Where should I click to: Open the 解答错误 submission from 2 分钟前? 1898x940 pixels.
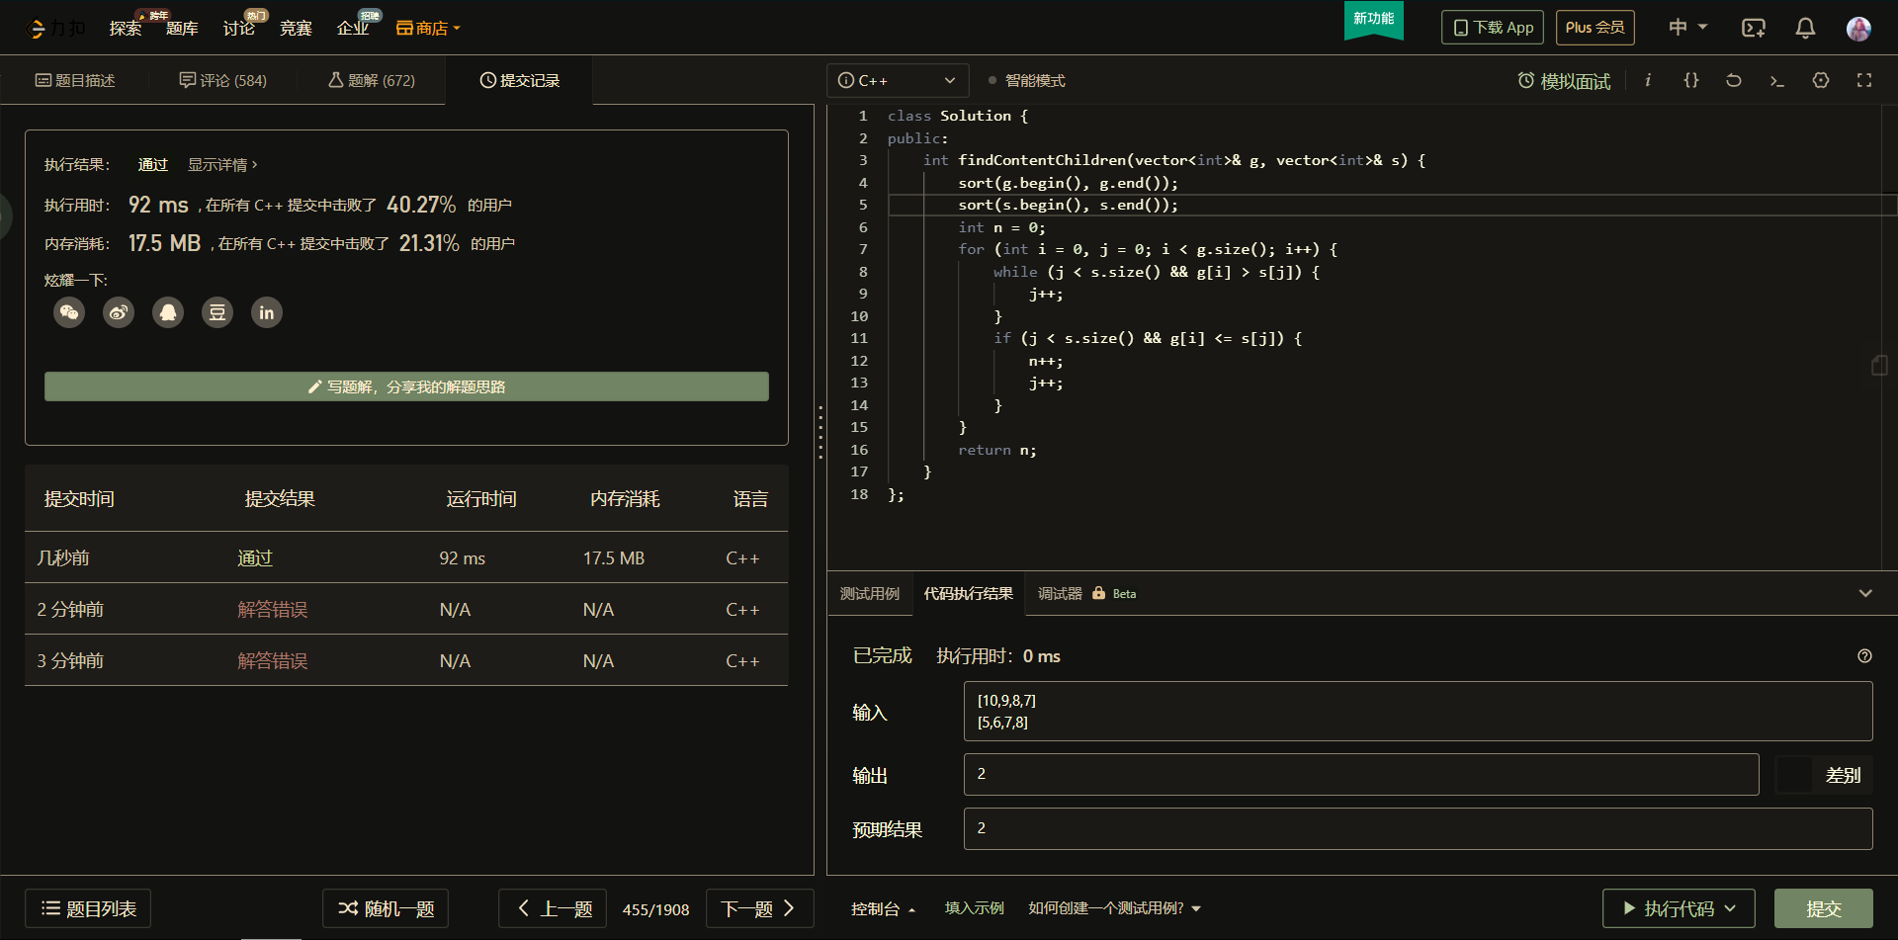click(273, 610)
